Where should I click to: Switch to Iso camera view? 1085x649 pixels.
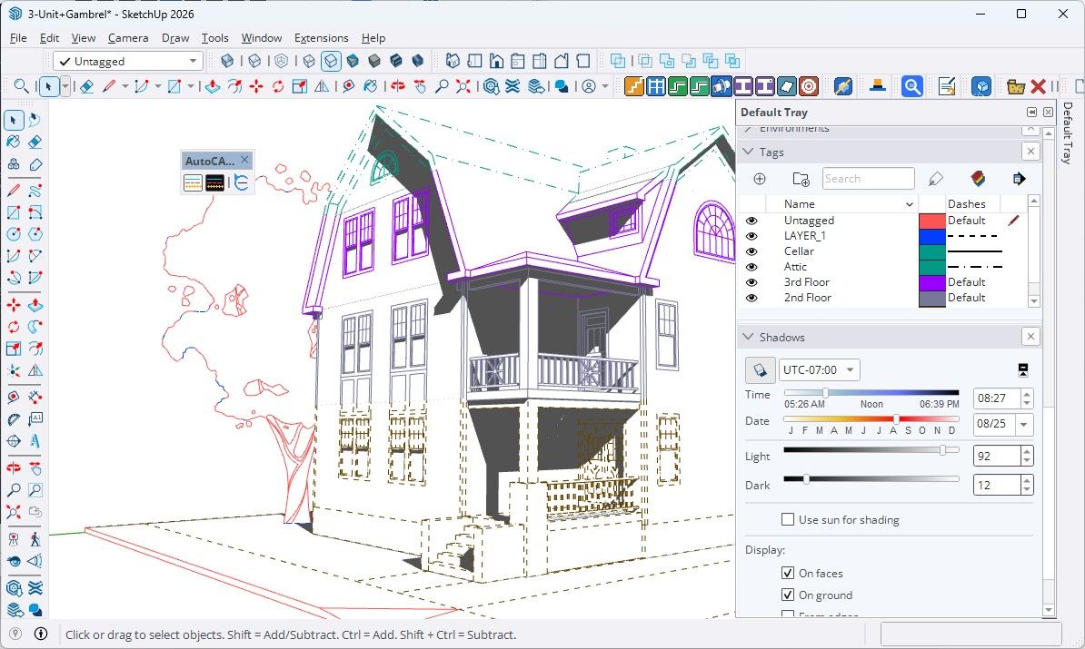click(x=453, y=61)
